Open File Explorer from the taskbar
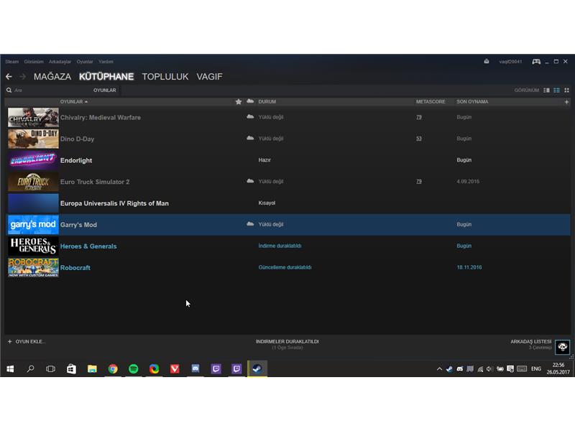The width and height of the screenshot is (575, 431). [92, 369]
